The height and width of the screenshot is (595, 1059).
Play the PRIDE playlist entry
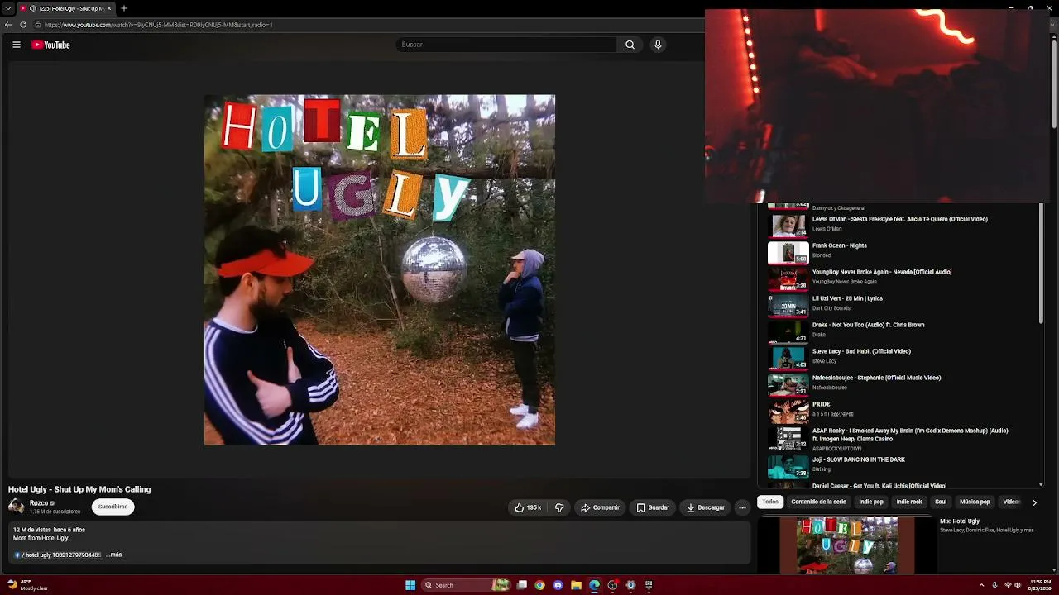(x=902, y=409)
